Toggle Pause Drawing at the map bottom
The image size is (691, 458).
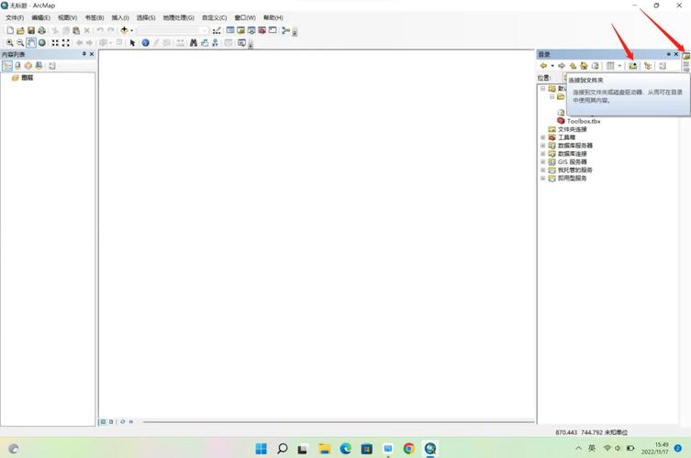(131, 421)
